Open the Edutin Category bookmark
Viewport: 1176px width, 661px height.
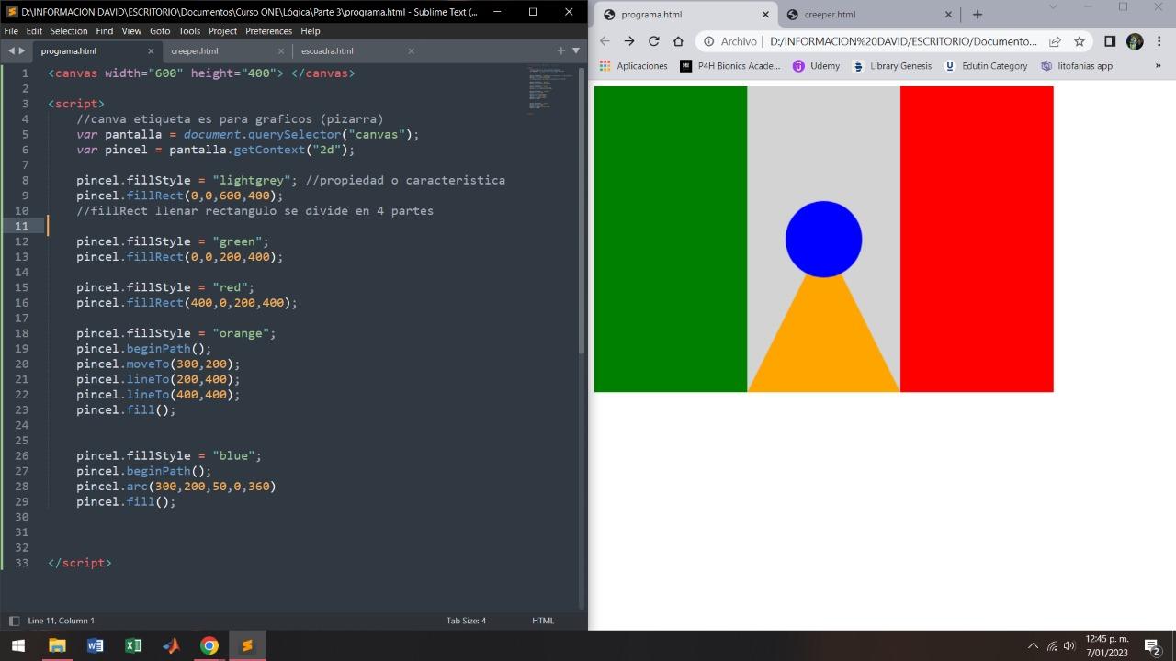click(x=986, y=66)
